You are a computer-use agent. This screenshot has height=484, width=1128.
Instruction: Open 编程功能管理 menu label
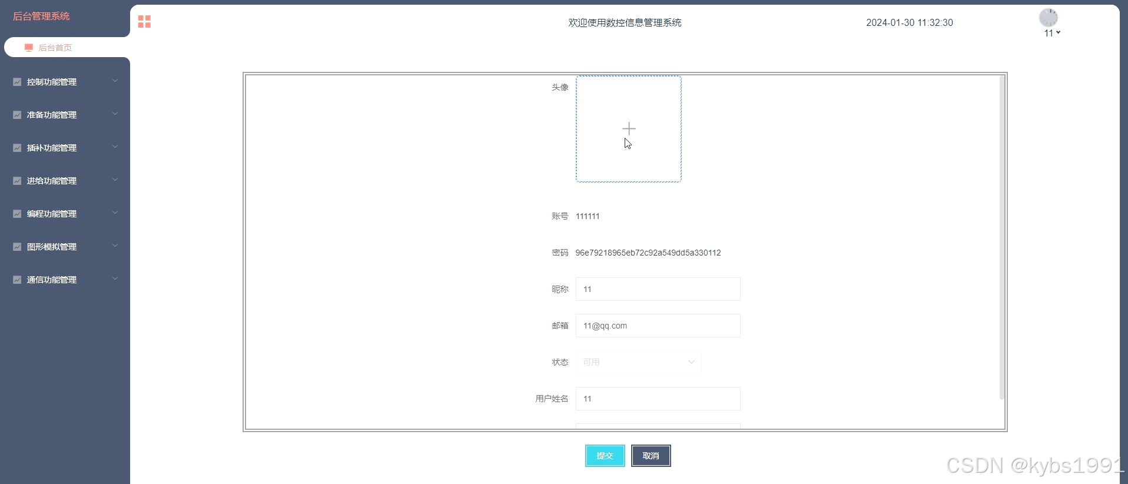[52, 214]
